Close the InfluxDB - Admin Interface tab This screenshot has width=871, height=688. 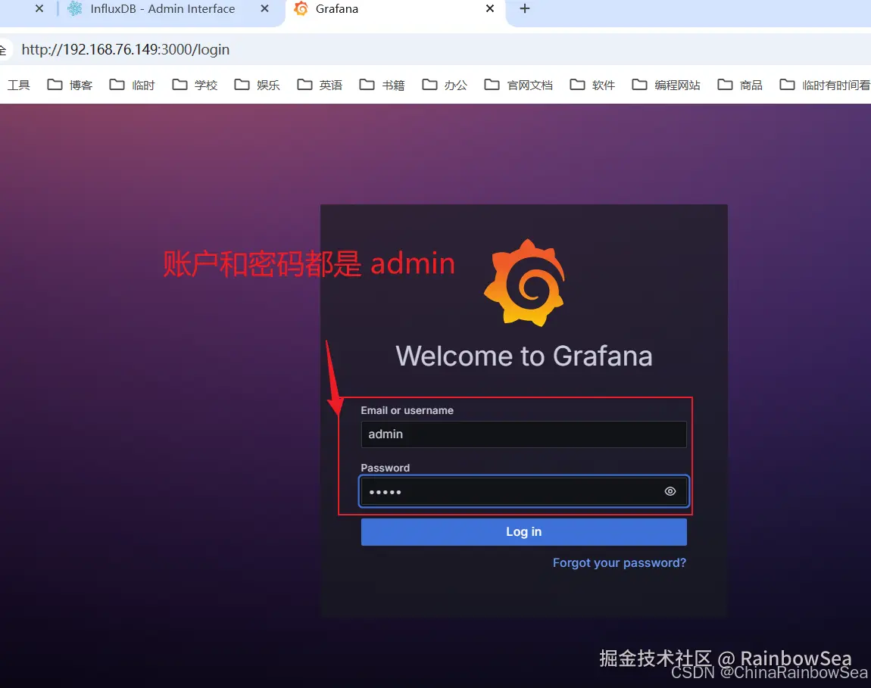coord(264,9)
